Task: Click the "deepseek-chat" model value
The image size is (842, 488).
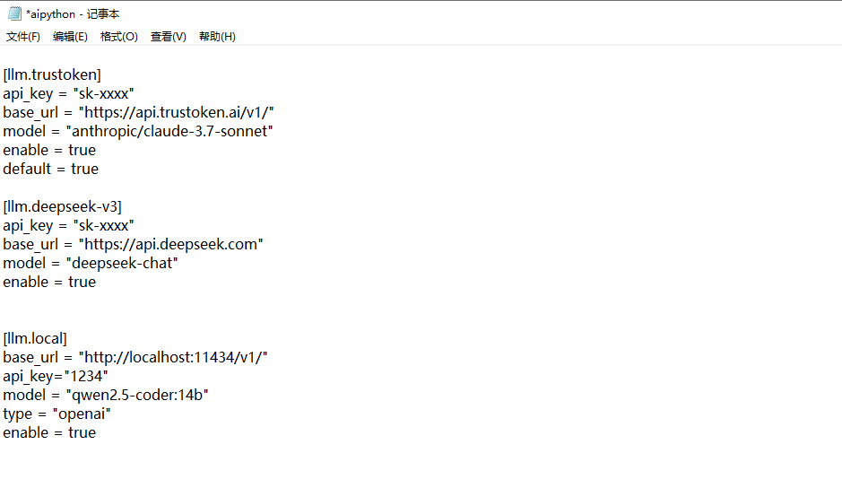Action: (x=122, y=263)
